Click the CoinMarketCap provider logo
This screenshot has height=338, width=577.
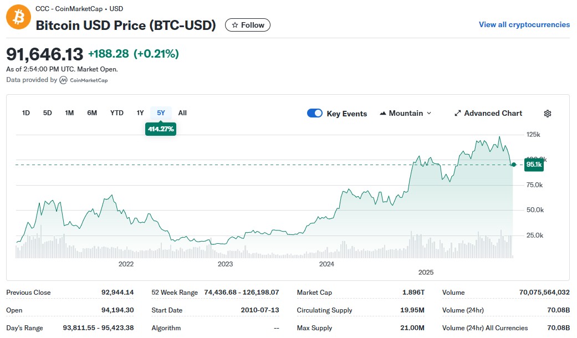pyautogui.click(x=84, y=80)
